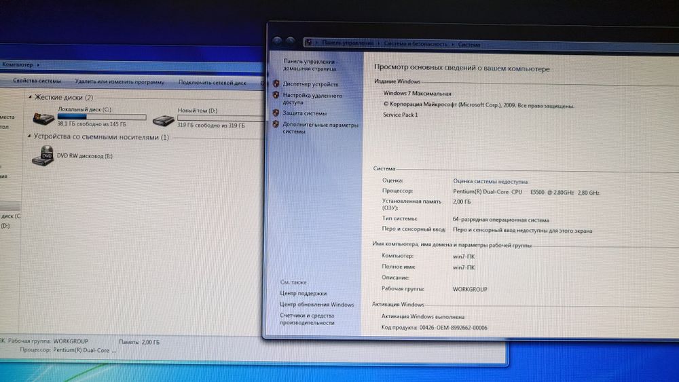Click Подключить сетевой диск toolbar button
The image size is (679, 382).
click(x=212, y=82)
